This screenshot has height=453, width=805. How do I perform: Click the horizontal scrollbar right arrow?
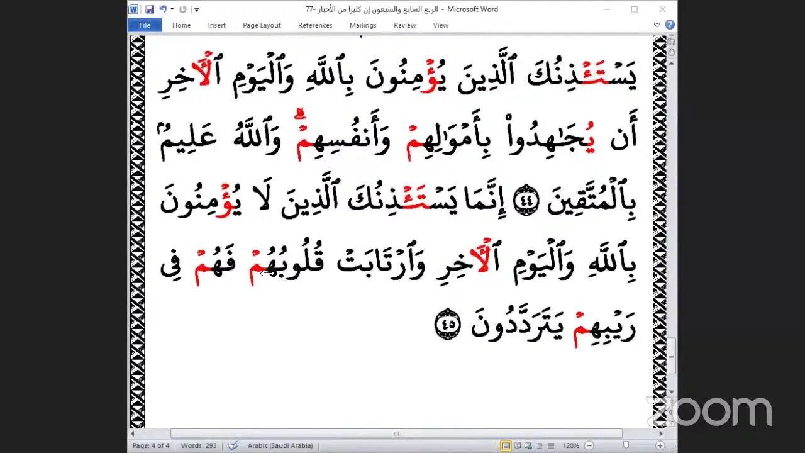coord(661,433)
